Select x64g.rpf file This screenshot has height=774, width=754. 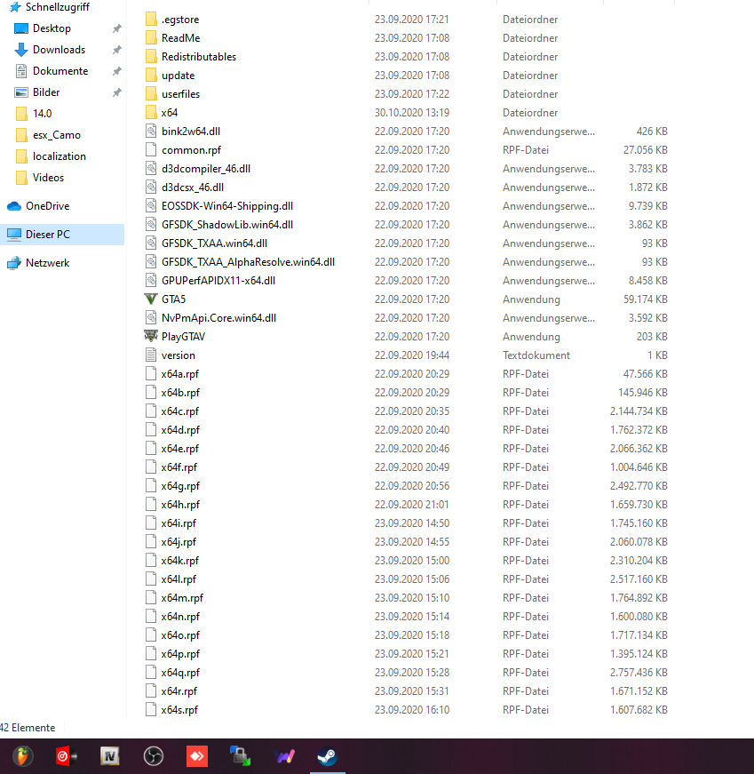(x=180, y=486)
